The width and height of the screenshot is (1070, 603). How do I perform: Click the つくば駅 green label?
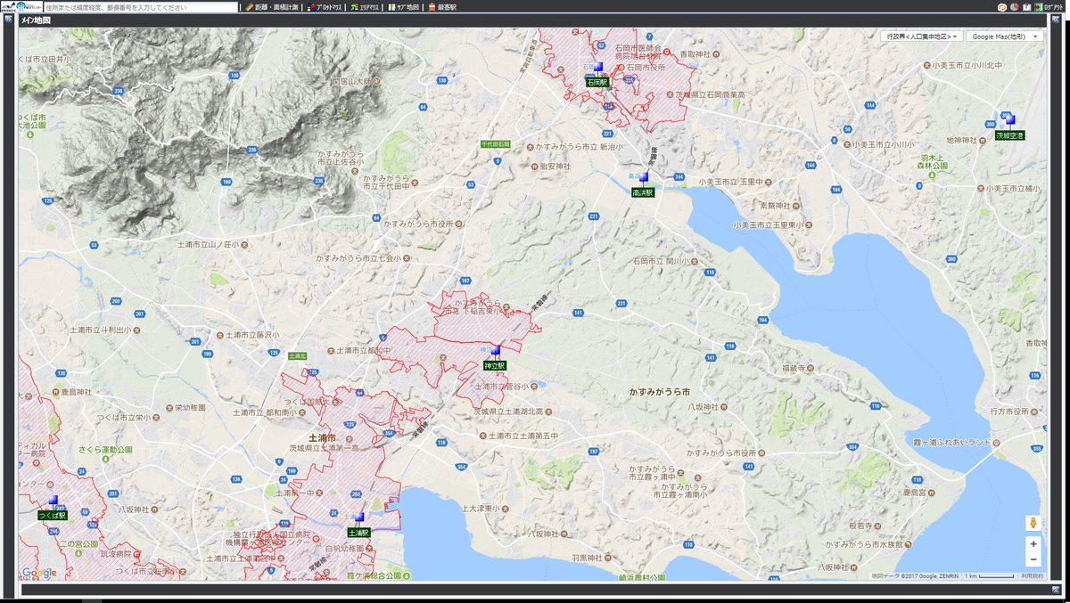click(53, 515)
